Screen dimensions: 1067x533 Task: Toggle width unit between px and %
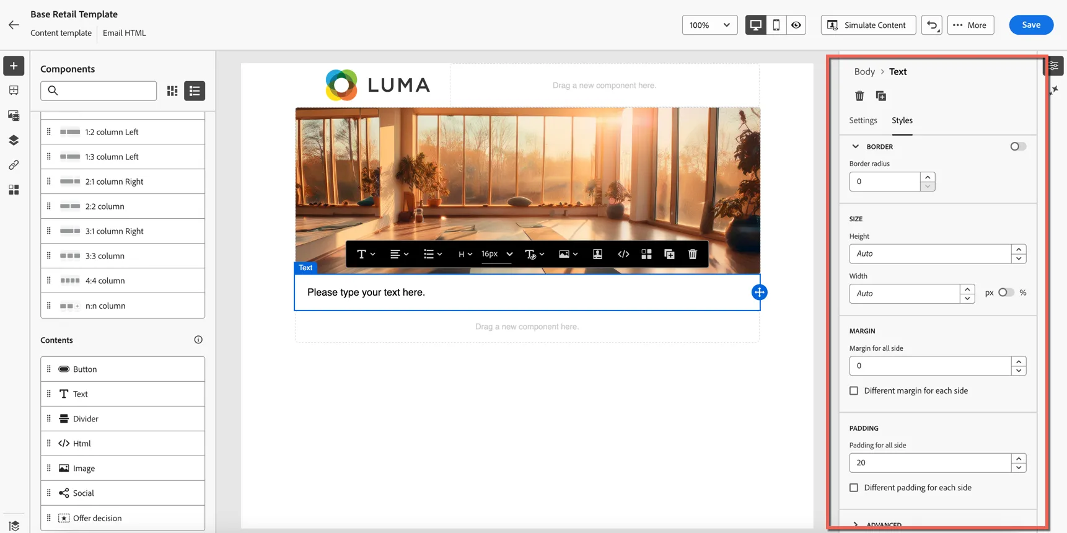point(1006,293)
